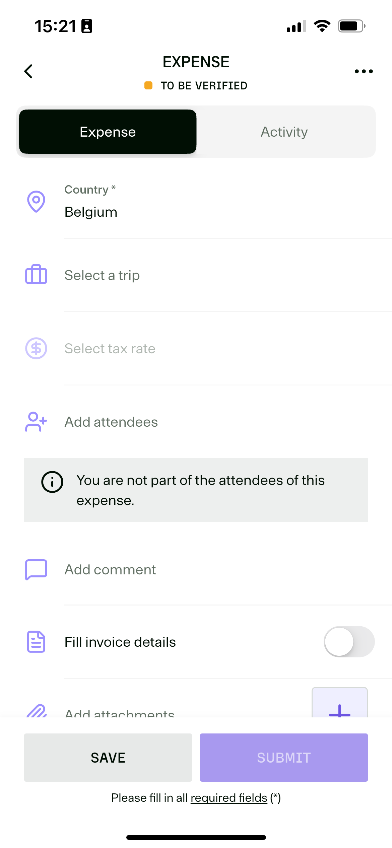This screenshot has height=848, width=392.
Task: Switch to the Activity tab
Action: [284, 132]
